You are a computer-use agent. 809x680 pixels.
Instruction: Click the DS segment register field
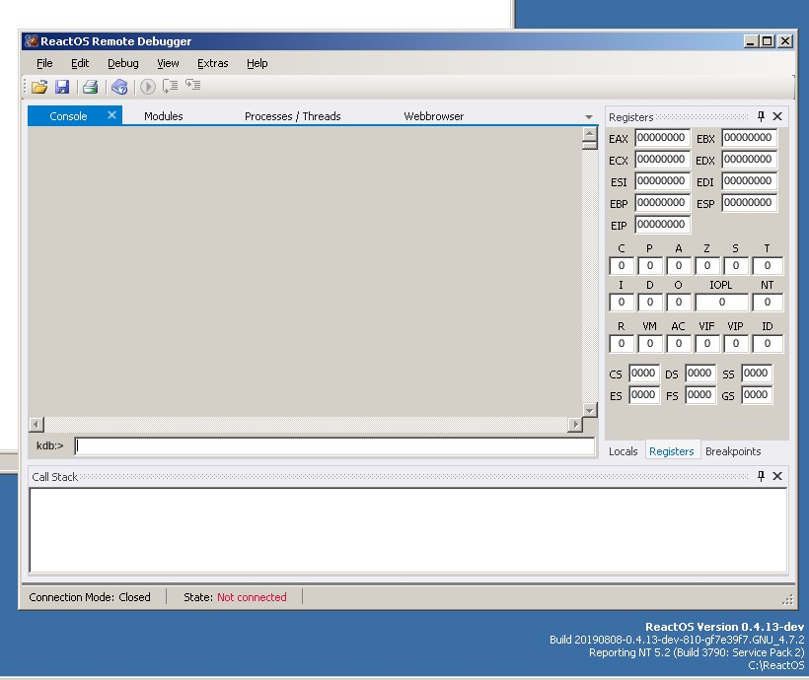point(700,374)
